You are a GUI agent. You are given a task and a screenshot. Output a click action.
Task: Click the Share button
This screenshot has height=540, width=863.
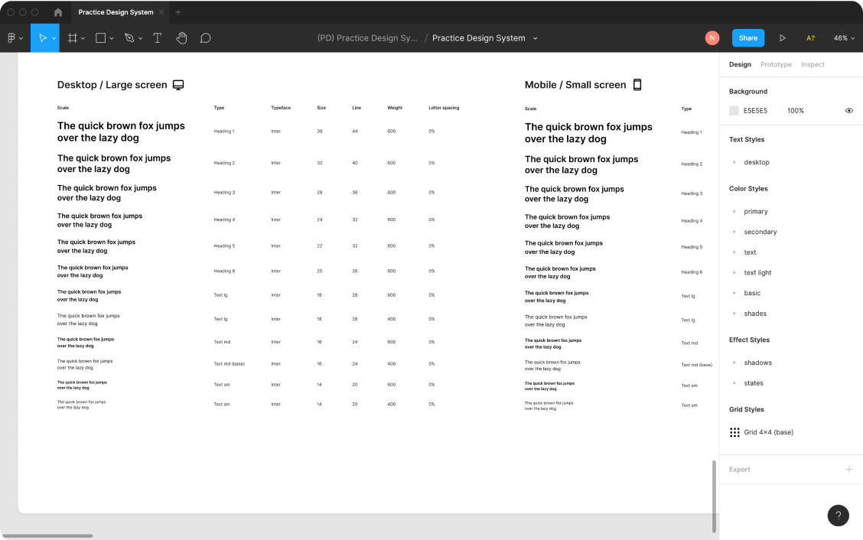coord(747,37)
